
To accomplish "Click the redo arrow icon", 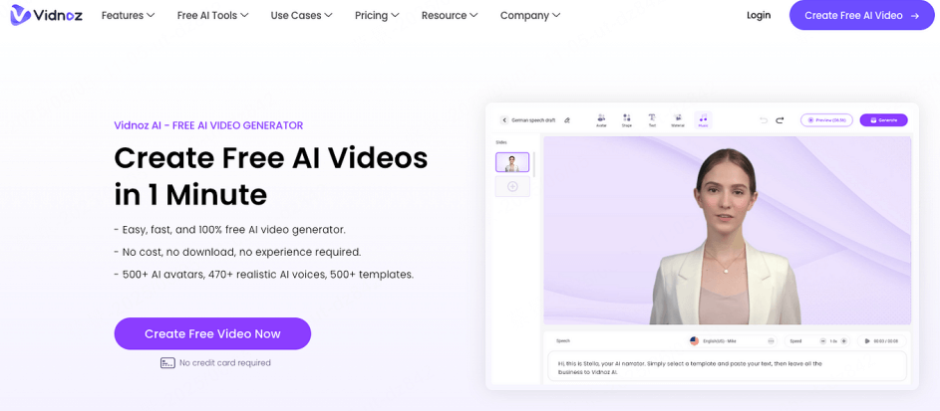I will point(780,120).
